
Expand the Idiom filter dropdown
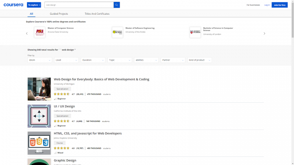pyautogui.click(x=40, y=60)
